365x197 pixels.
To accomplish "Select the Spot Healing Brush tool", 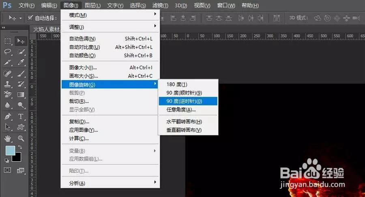I will pos(8,74).
